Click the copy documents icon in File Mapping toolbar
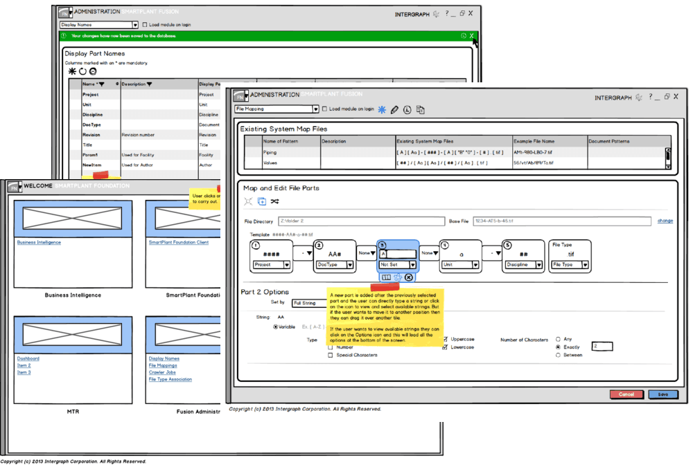 click(x=421, y=110)
